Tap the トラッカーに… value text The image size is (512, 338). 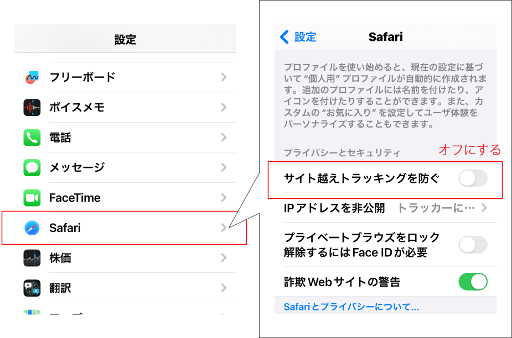click(x=436, y=208)
